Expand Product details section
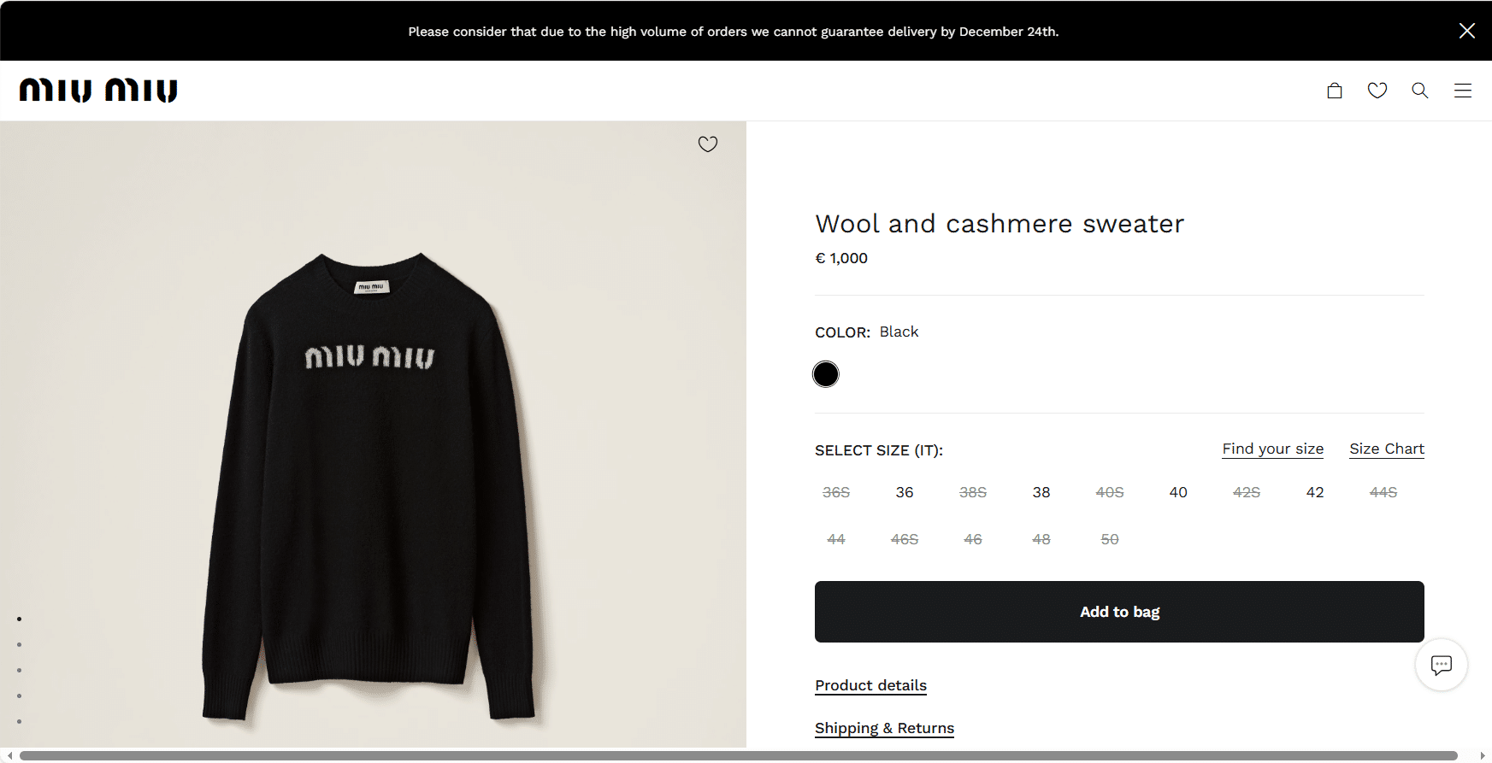The width and height of the screenshot is (1492, 763). click(870, 685)
